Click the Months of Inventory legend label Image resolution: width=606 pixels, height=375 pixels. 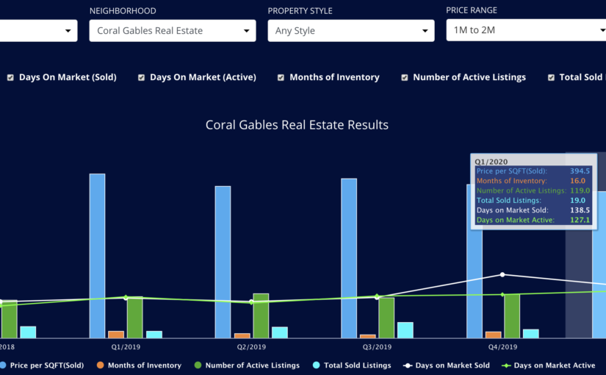pos(145,365)
